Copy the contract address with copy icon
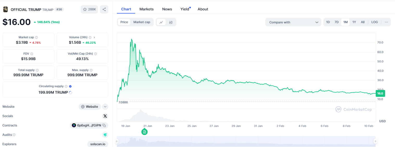Viewport: 395px width, 147px height. point(104,125)
